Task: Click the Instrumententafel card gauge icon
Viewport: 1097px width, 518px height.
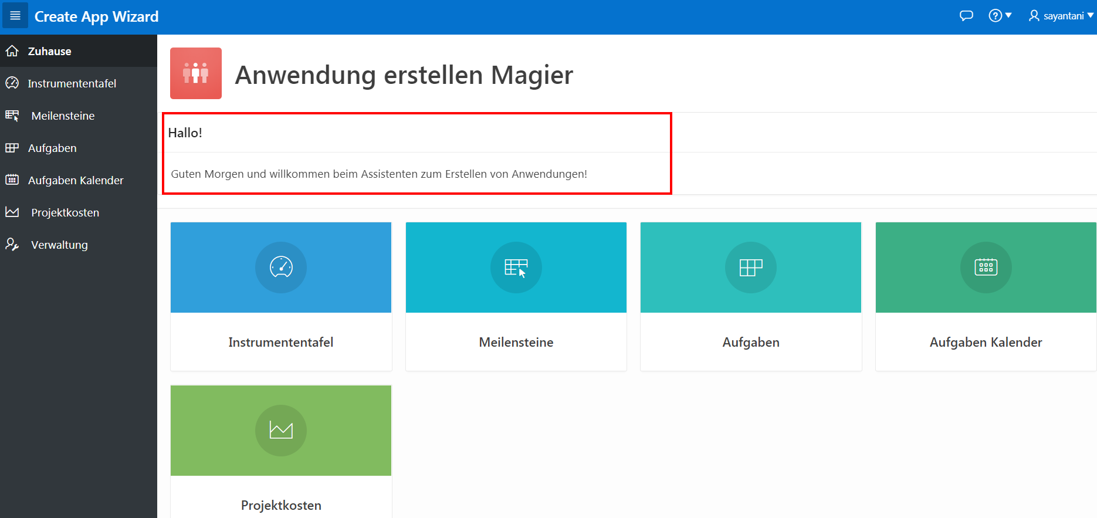Action: (x=281, y=268)
